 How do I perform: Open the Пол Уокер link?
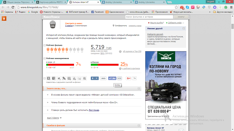coord(94,110)
